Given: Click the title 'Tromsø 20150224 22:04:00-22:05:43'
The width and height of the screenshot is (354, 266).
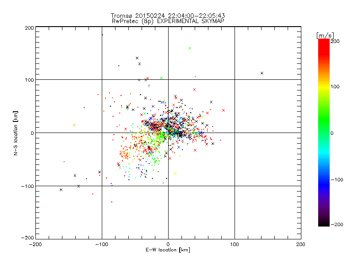Looking at the screenshot, I should [168, 16].
